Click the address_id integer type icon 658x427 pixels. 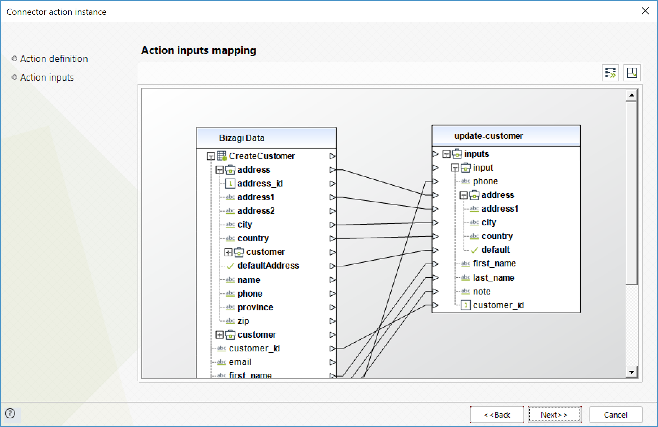coord(230,184)
